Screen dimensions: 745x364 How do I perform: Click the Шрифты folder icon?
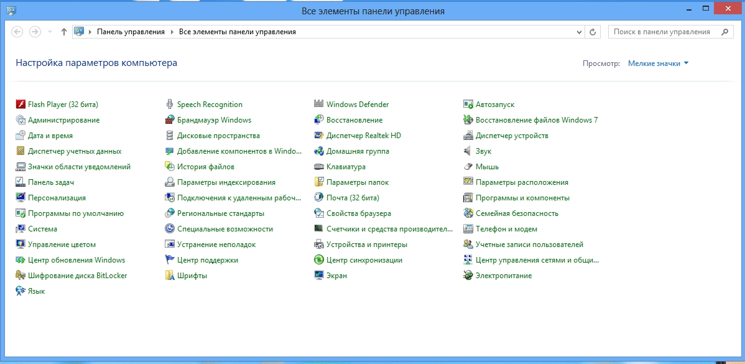[x=170, y=276]
